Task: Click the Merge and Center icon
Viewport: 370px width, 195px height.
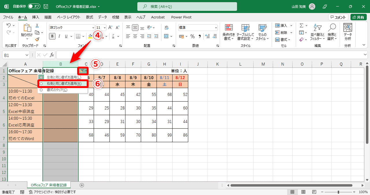Action: tap(166, 36)
